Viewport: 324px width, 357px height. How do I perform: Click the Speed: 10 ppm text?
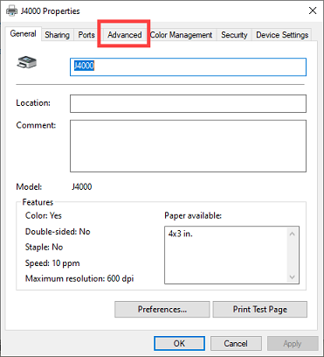pos(52,263)
